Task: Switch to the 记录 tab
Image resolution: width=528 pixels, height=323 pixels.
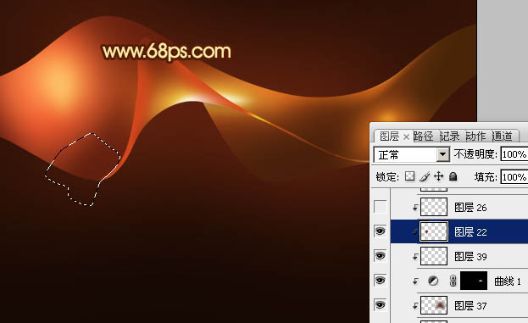Action: (449, 136)
